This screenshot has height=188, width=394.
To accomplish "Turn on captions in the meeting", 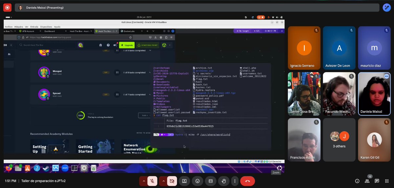I will (210, 181).
